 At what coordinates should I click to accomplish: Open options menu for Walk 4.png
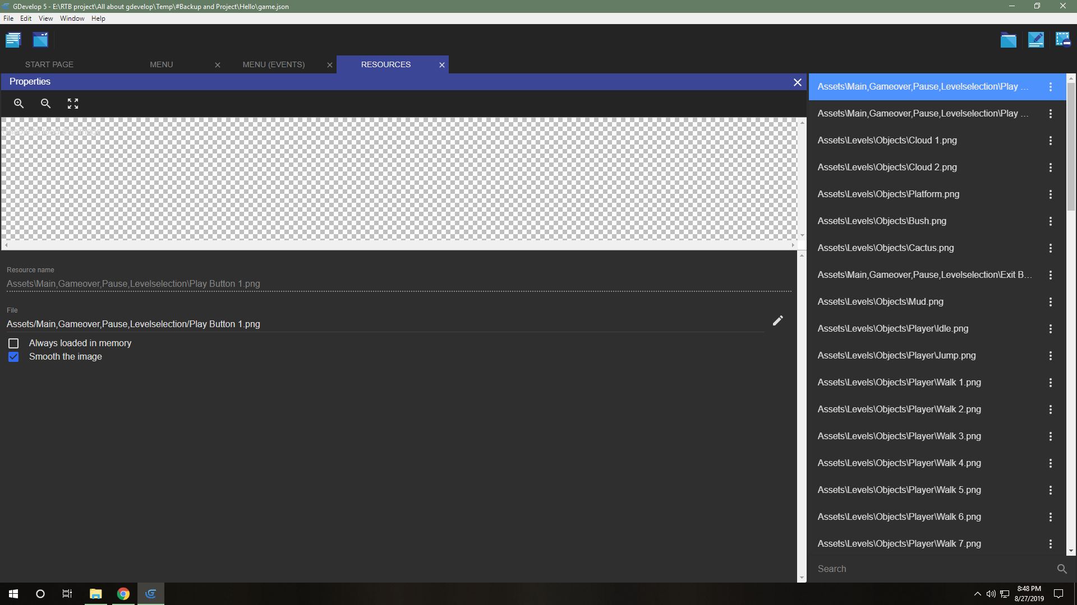coord(1051,463)
